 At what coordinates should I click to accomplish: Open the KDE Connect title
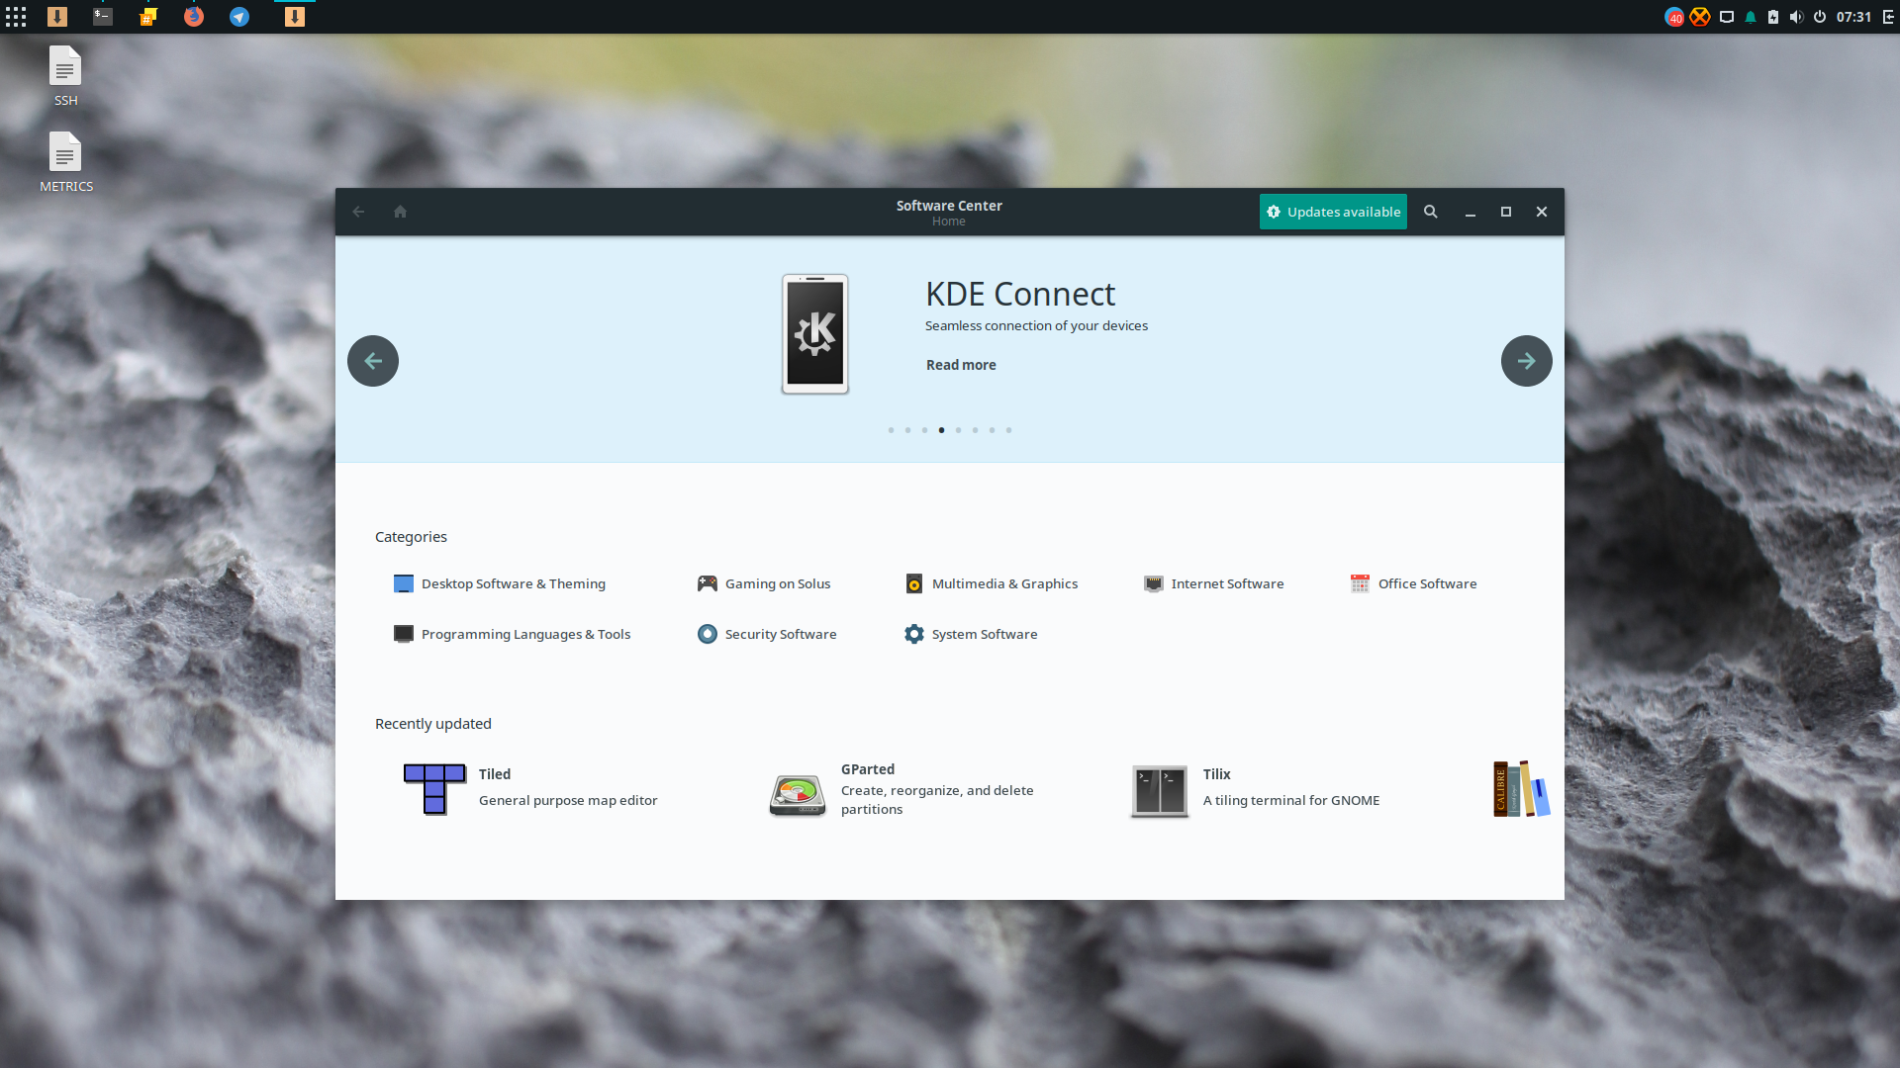pos(1020,294)
